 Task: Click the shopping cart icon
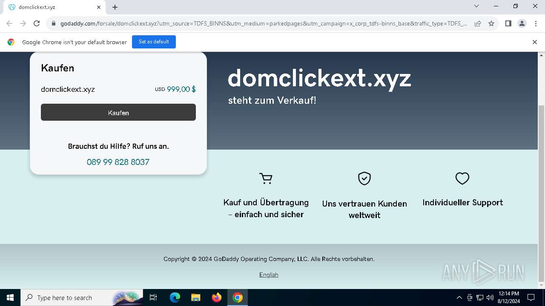(x=266, y=178)
